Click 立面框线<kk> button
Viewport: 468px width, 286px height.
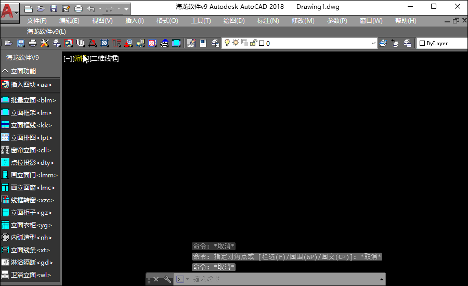pos(30,125)
